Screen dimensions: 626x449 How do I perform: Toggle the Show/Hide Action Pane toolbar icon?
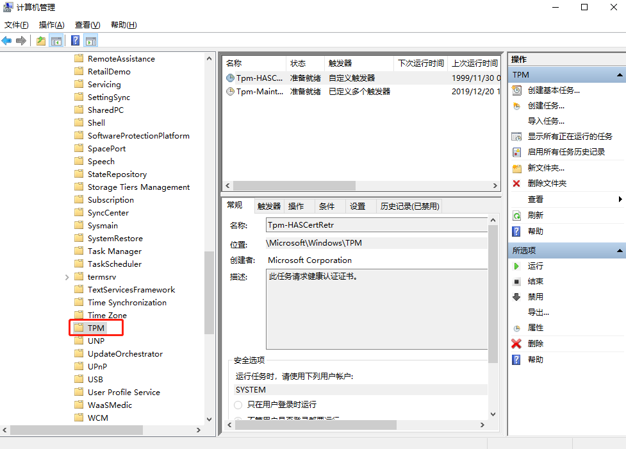91,41
